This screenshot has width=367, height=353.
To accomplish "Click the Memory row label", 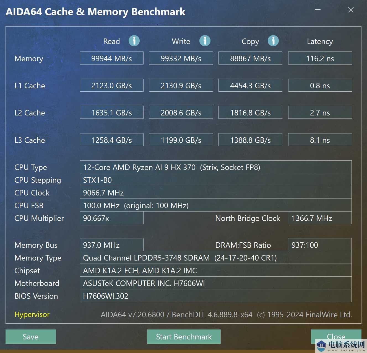I will [29, 59].
